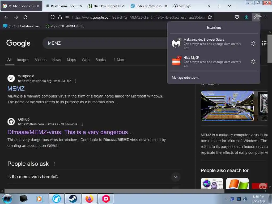List all tabs with the chevron button
Viewport: 272px width, 204px height.
[229, 6]
